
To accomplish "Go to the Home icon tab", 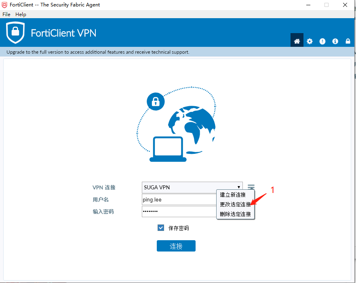I will [x=297, y=41].
